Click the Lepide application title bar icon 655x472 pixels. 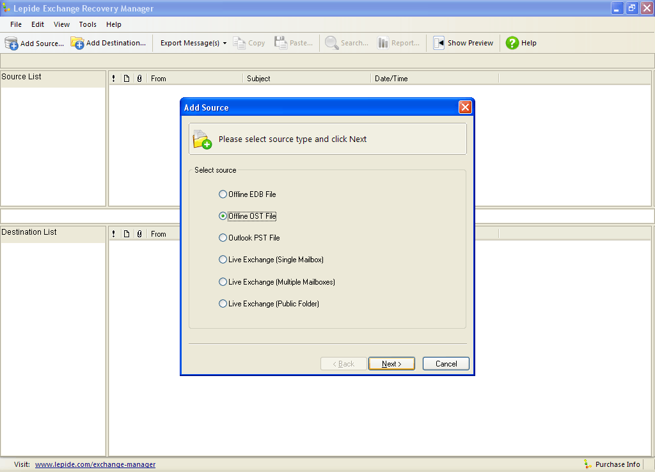(x=6, y=8)
